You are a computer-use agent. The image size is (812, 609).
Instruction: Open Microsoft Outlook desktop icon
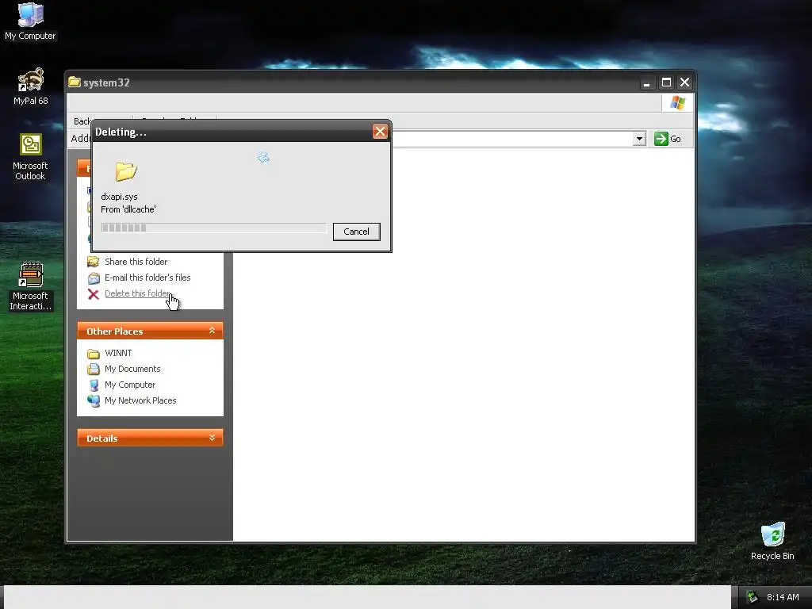30,157
